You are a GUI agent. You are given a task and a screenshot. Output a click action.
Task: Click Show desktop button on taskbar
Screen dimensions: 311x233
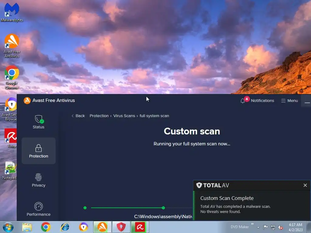(x=309, y=227)
